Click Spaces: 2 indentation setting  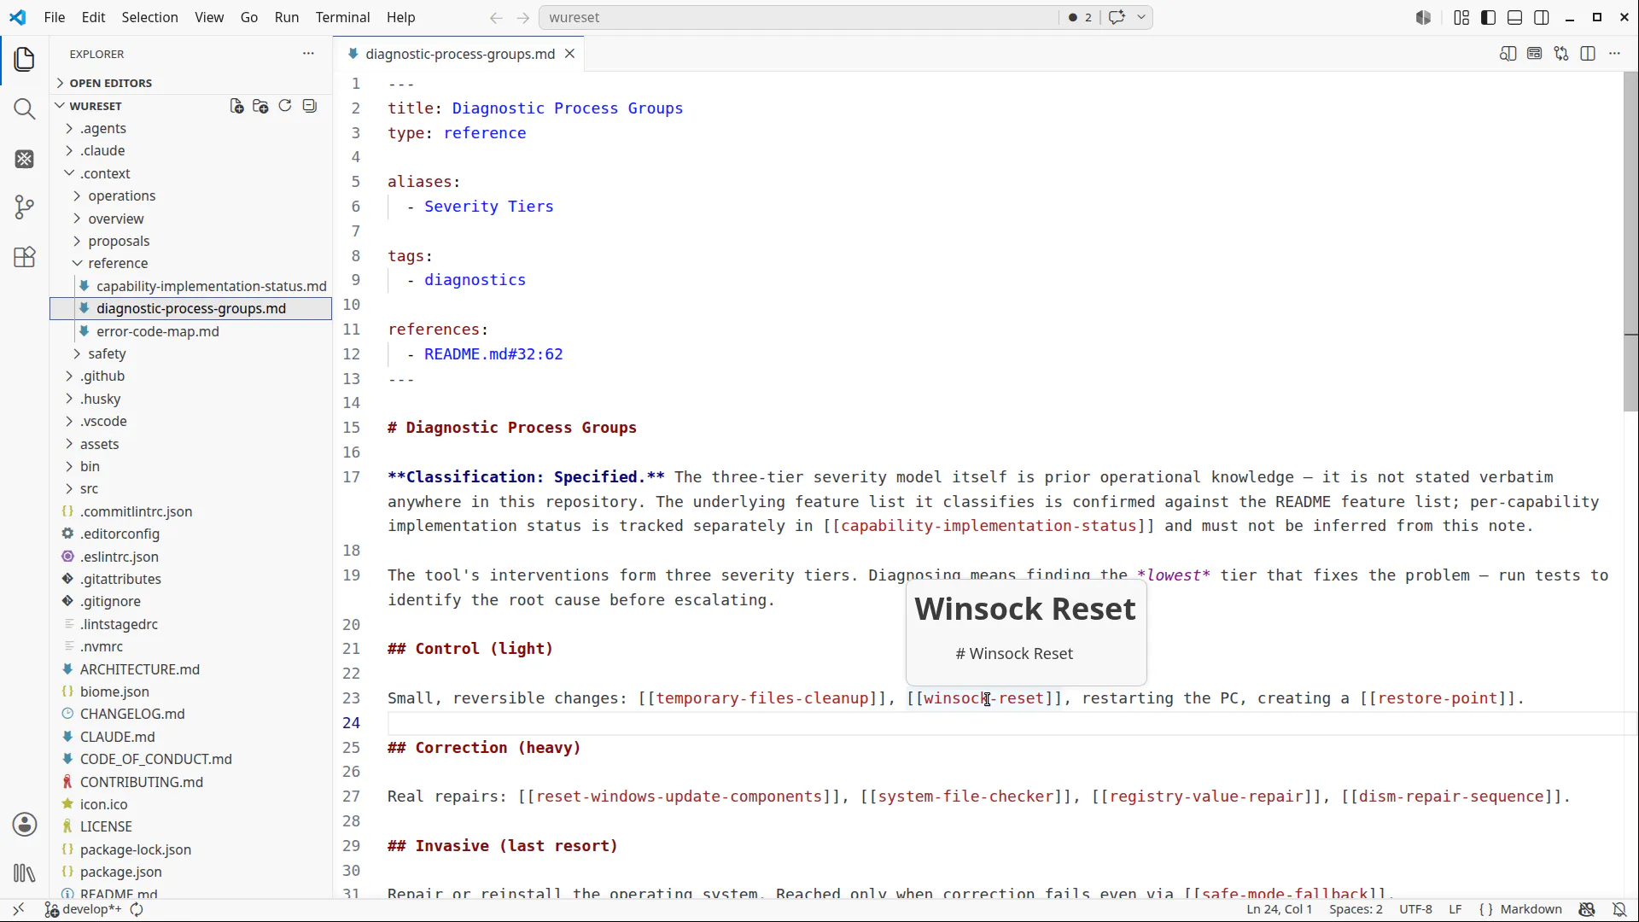coord(1356,909)
